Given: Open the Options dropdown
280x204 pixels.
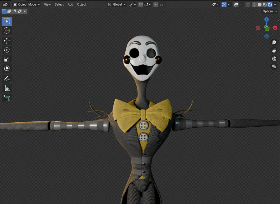Looking at the screenshot, I should coord(270,11).
